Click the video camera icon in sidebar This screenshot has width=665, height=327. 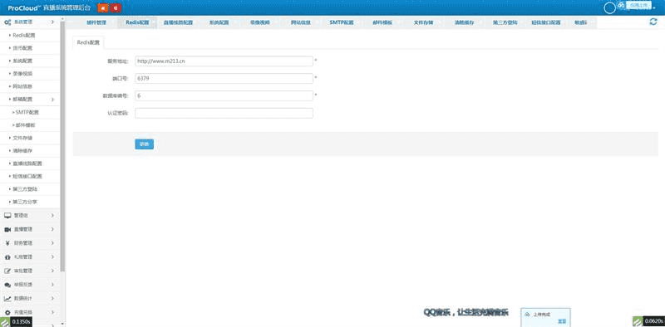(7, 229)
